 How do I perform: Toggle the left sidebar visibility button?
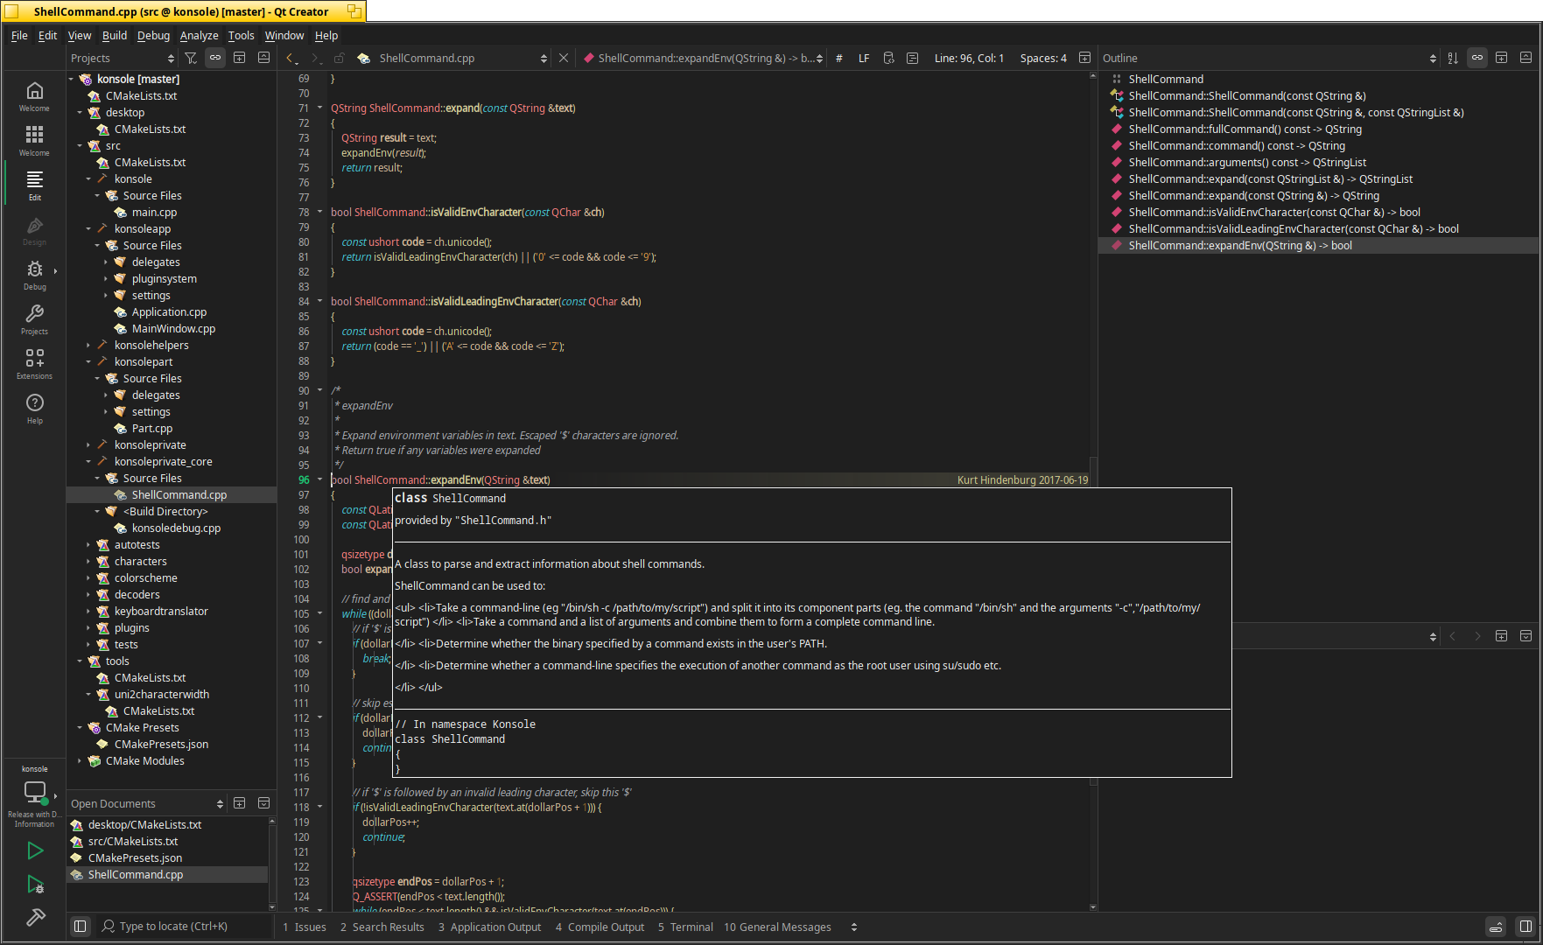80,926
